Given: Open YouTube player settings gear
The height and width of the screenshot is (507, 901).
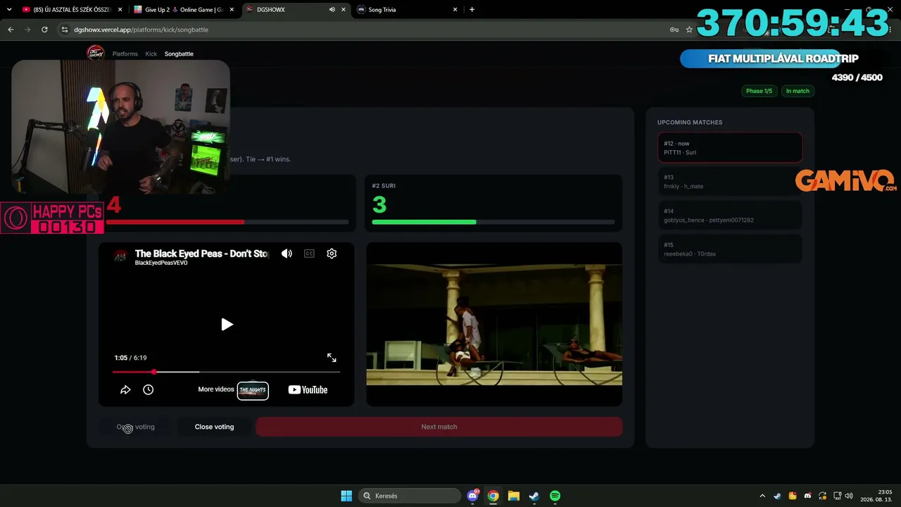Looking at the screenshot, I should click(332, 254).
